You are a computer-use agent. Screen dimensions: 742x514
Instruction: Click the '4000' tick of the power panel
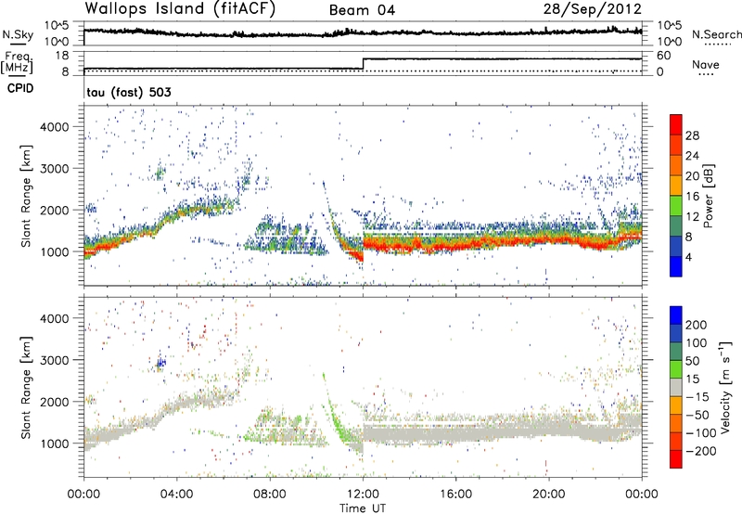(x=55, y=127)
